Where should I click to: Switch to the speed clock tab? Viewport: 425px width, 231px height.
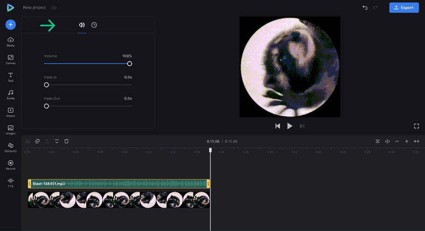coord(94,25)
